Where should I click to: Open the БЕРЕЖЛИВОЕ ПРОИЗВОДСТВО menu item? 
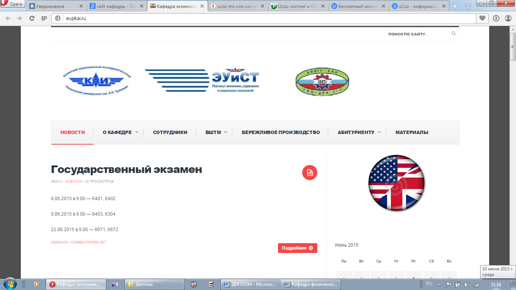pos(281,133)
